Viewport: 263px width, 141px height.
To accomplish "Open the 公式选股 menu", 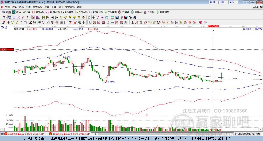I will pyautogui.click(x=37, y=7).
